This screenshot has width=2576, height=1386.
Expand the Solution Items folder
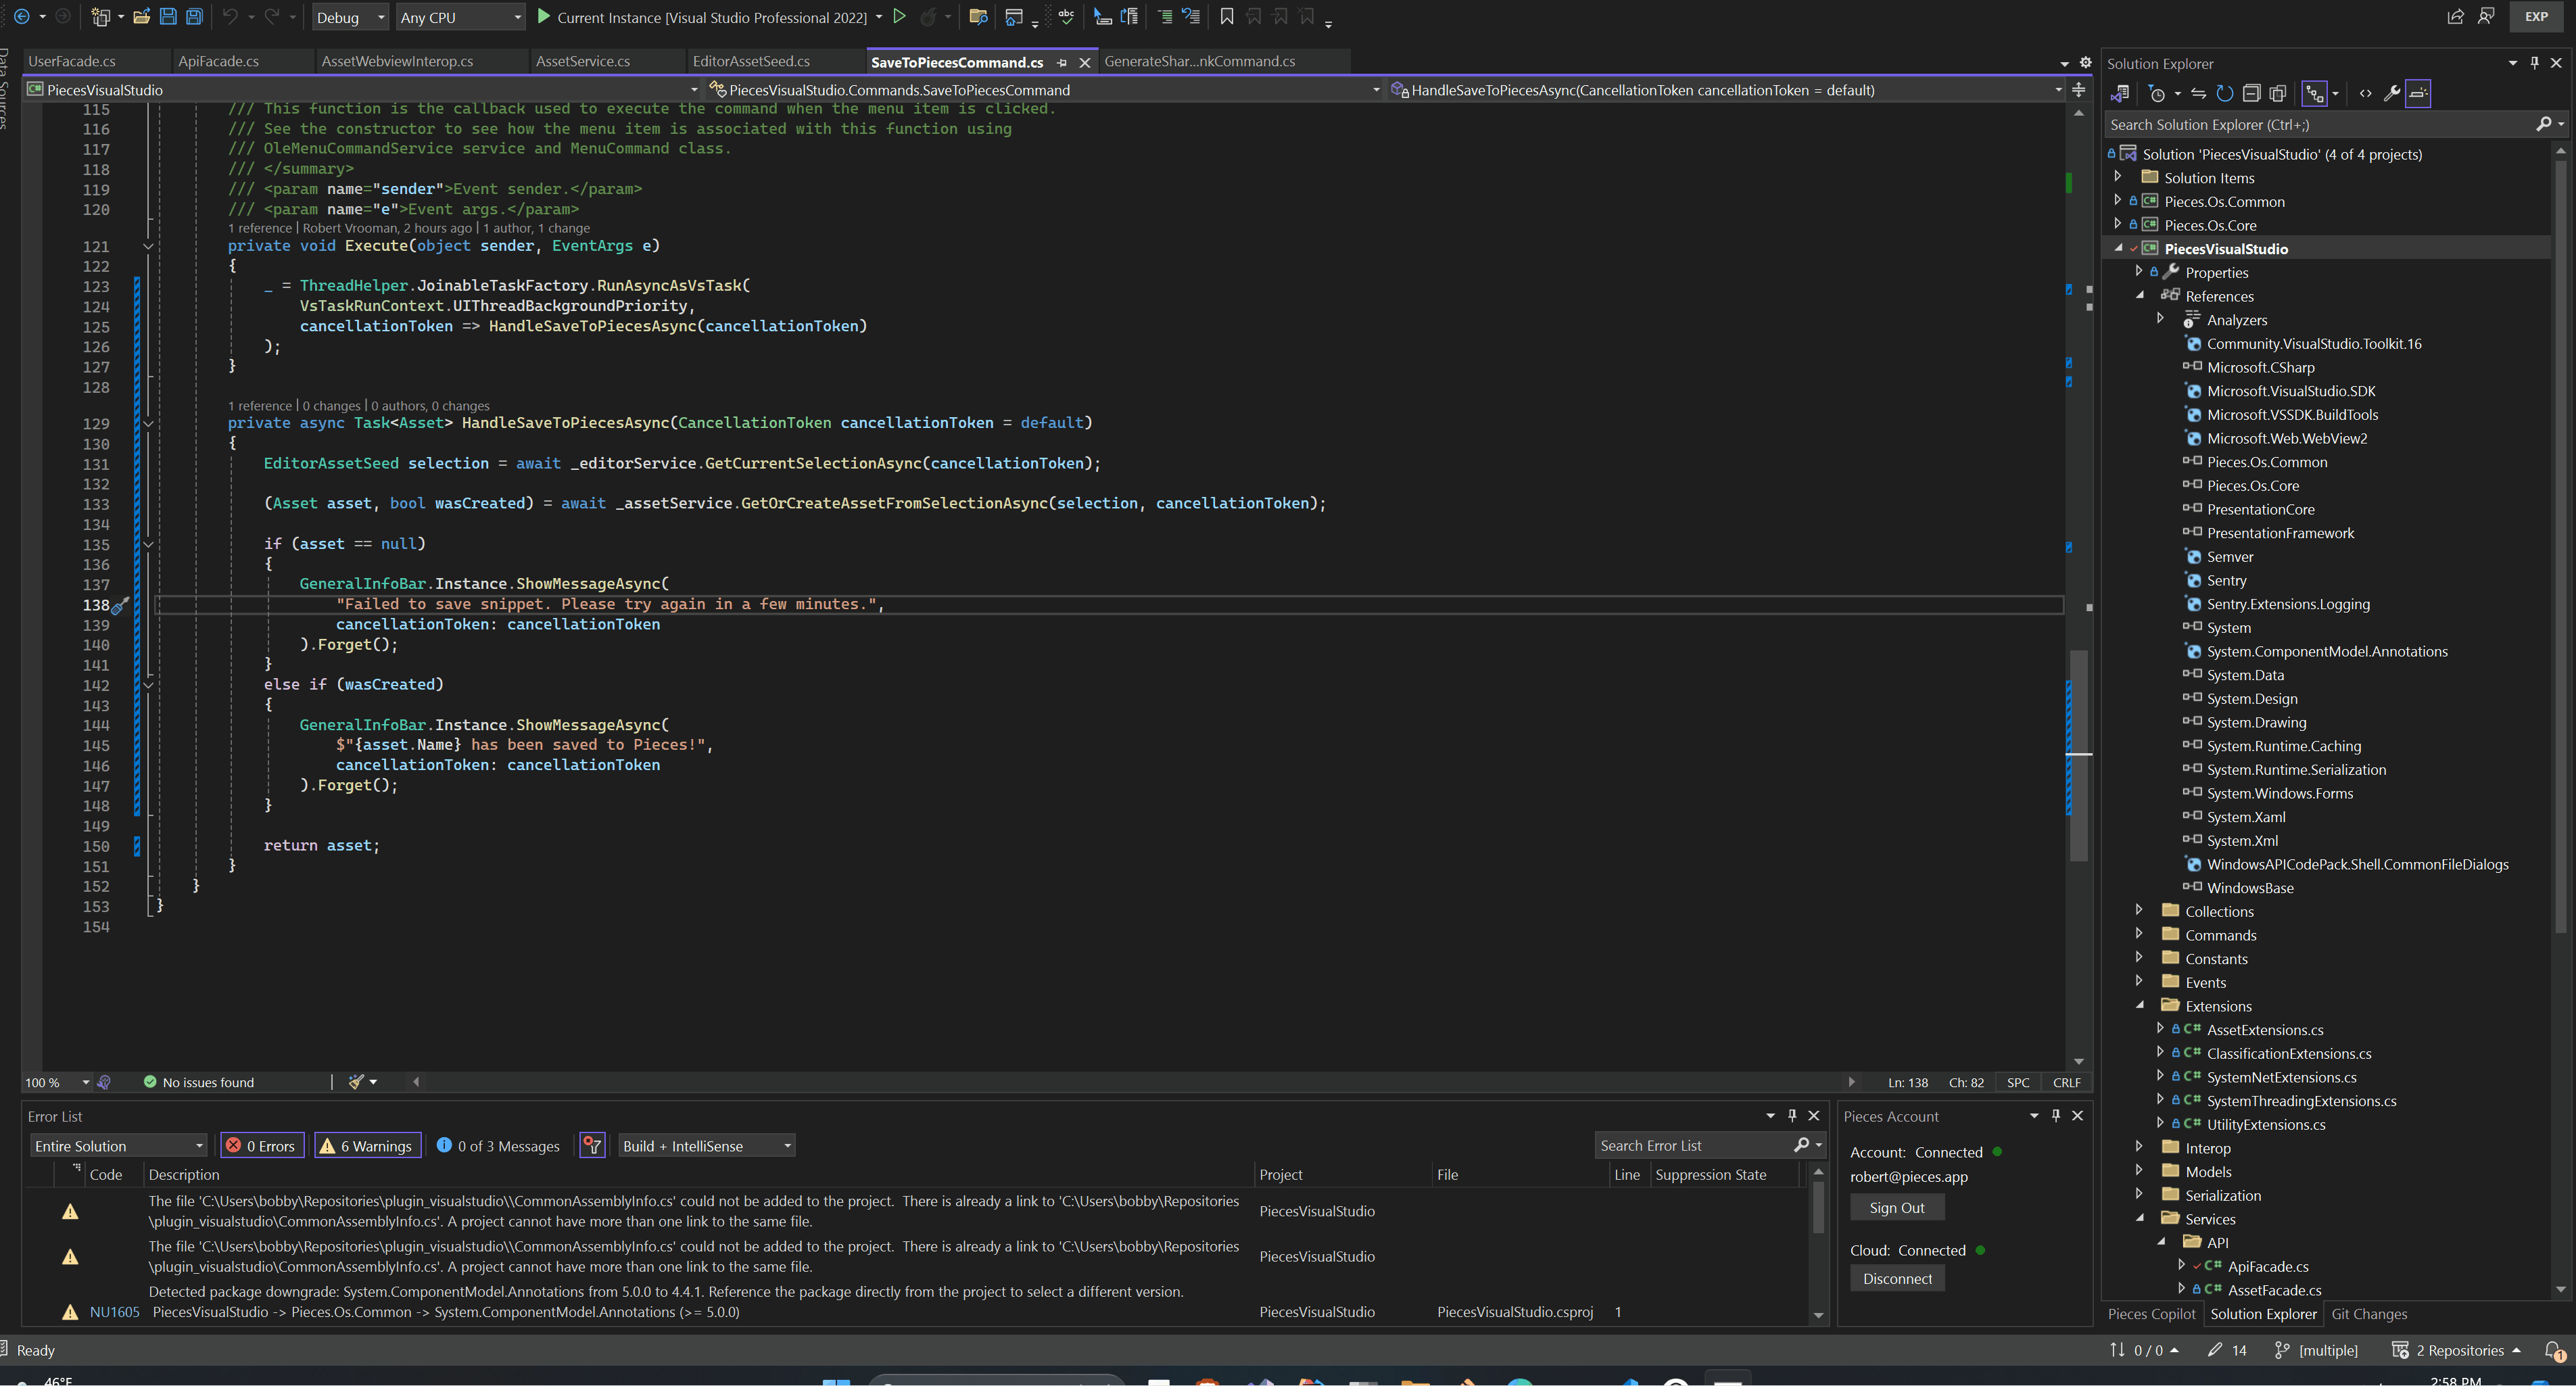tap(2117, 177)
